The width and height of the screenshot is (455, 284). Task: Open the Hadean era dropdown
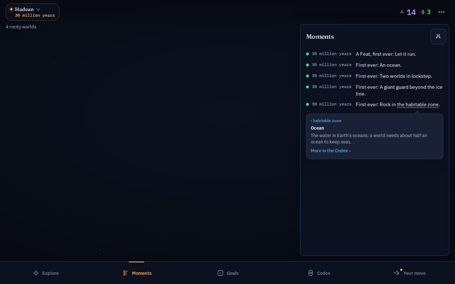[32, 12]
